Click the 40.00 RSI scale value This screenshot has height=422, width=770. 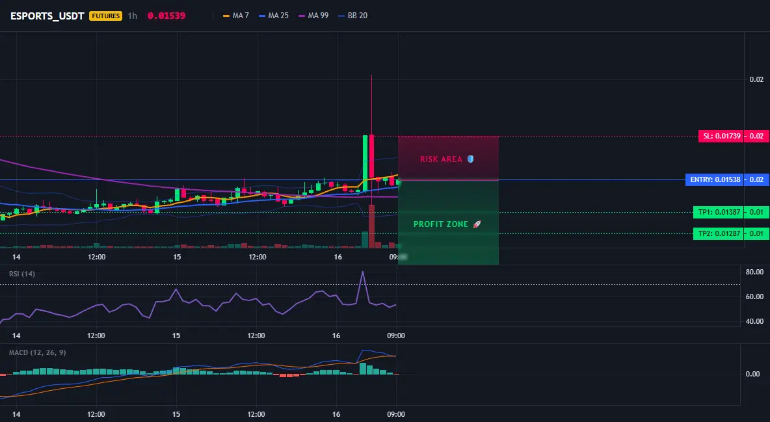[x=754, y=321]
